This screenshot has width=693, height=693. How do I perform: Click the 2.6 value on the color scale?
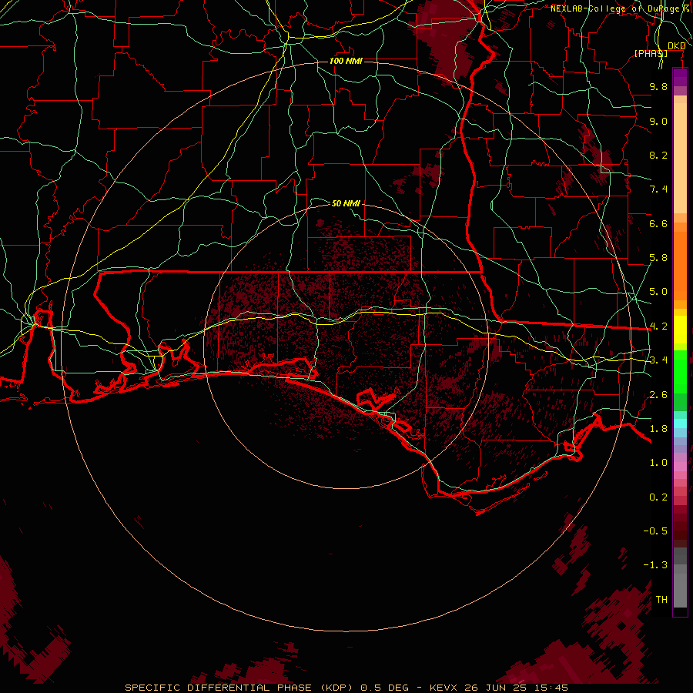pos(658,395)
